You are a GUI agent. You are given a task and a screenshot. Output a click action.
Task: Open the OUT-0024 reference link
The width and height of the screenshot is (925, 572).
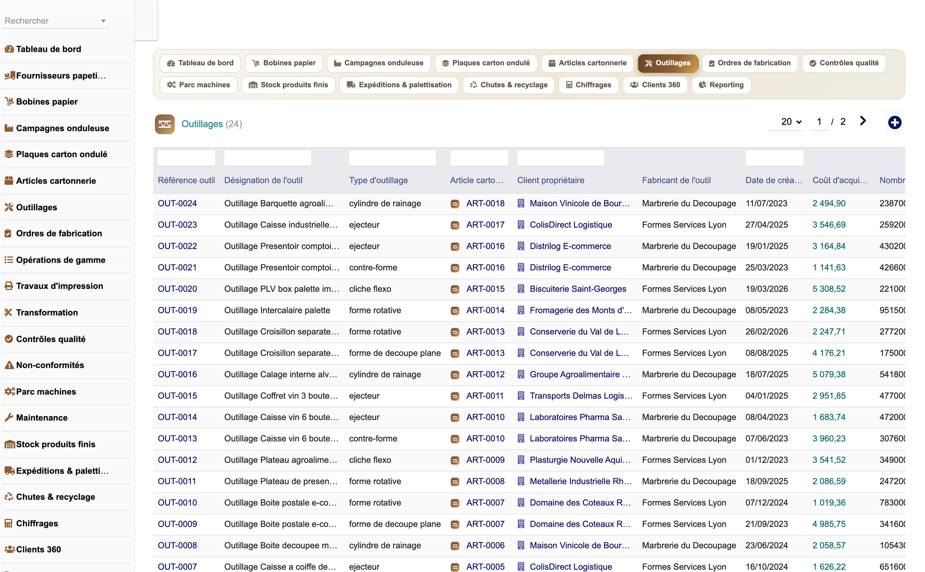pos(177,203)
